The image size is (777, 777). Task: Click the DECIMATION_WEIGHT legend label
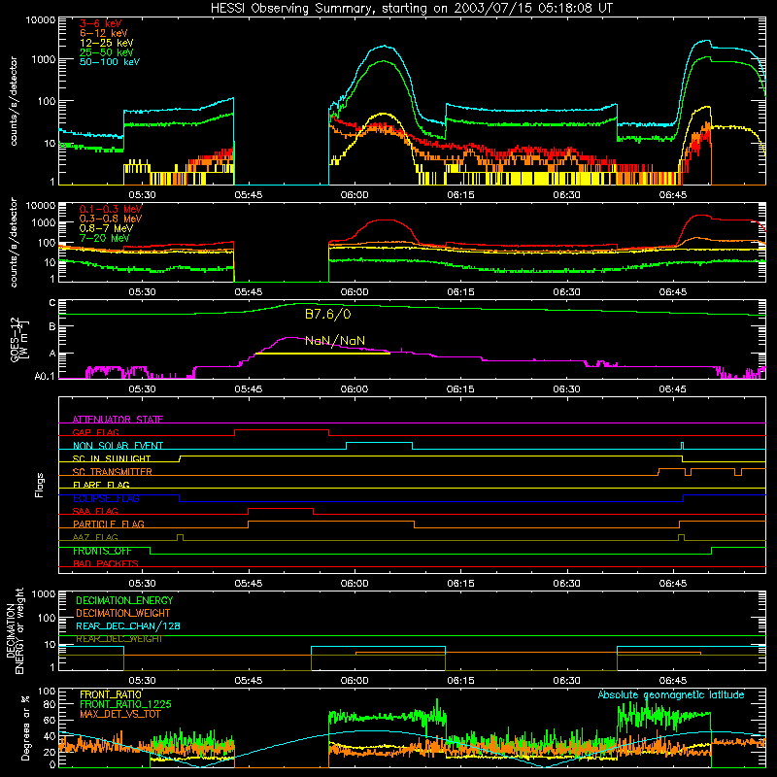(123, 613)
